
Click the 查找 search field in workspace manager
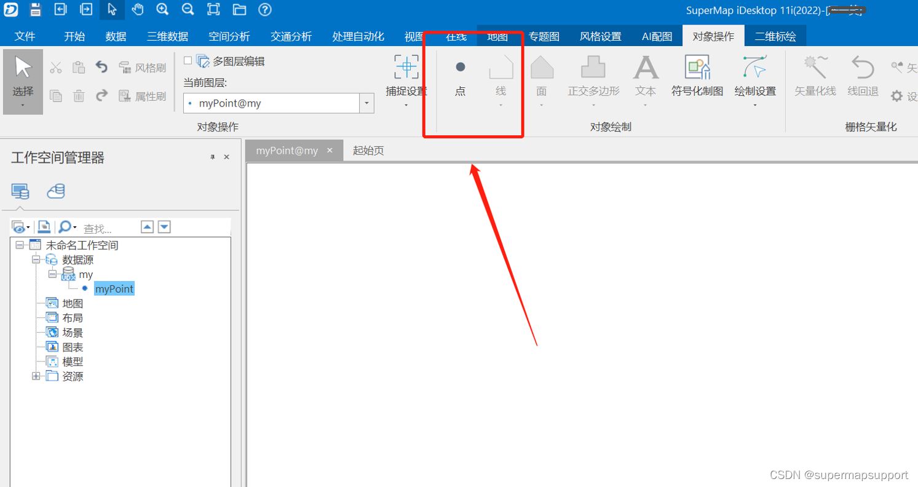point(109,228)
